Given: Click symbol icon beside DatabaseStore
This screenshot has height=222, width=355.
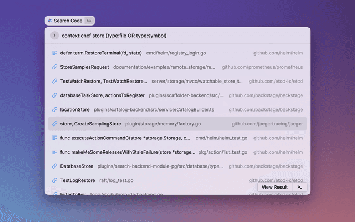Looking at the screenshot, I should (54, 166).
